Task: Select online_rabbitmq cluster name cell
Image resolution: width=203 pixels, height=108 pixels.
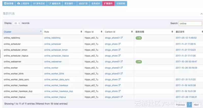Action: 23,38
